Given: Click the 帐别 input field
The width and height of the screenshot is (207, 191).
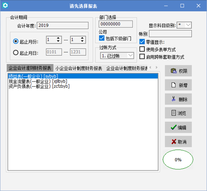Looking at the screenshot, I should (x=170, y=34).
